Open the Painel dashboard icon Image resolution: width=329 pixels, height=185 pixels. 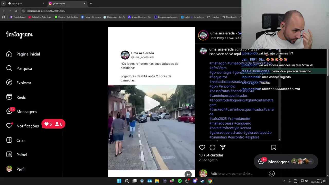[x=9, y=154]
